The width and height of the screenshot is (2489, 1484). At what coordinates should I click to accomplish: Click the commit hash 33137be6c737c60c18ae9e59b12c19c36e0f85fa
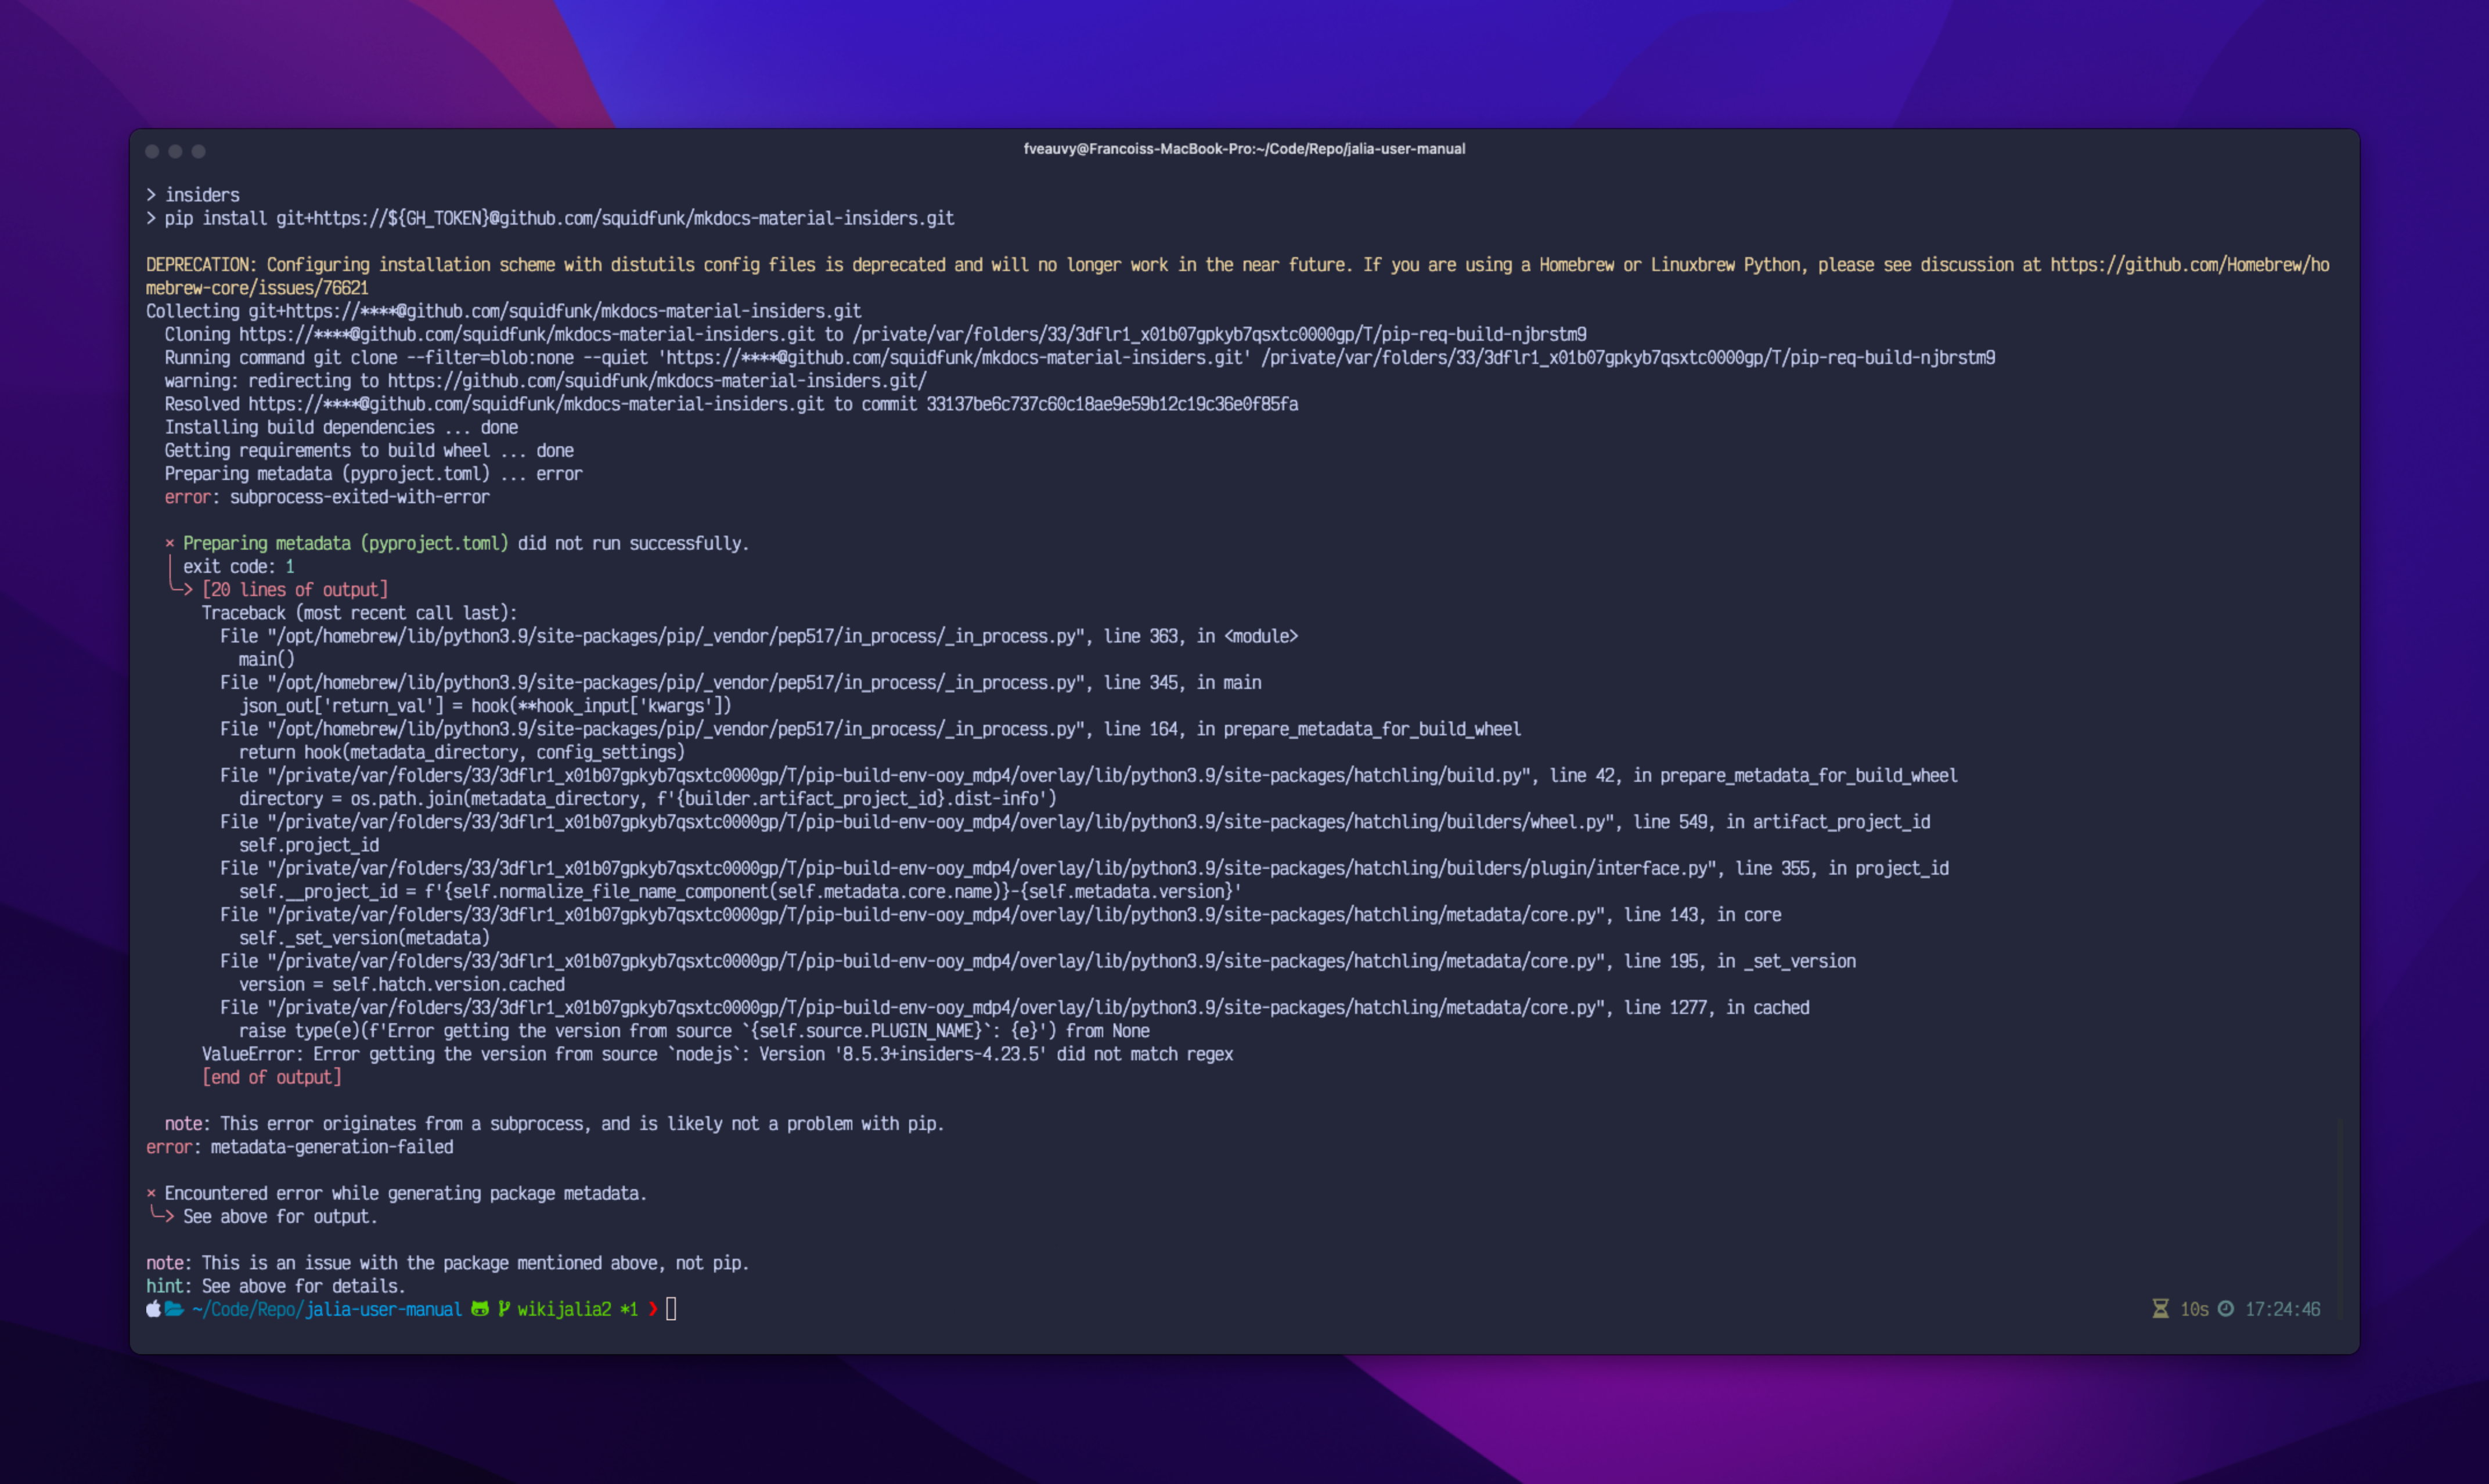[x=1111, y=404]
